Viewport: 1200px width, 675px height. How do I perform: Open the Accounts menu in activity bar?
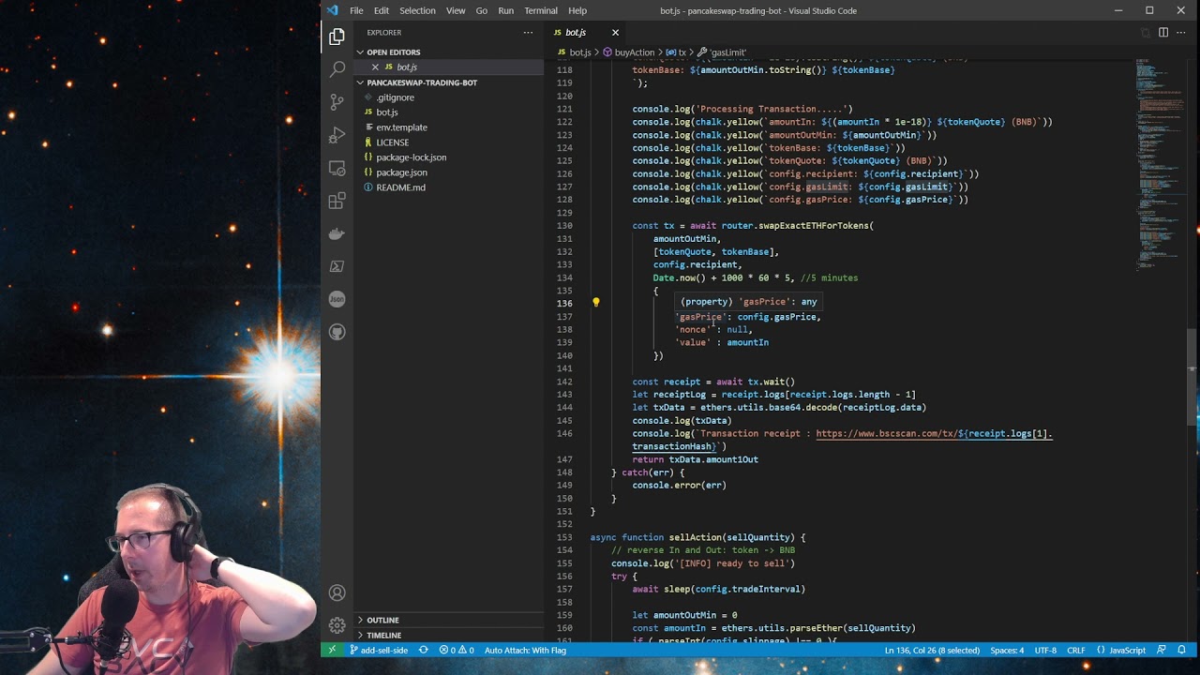click(x=337, y=592)
